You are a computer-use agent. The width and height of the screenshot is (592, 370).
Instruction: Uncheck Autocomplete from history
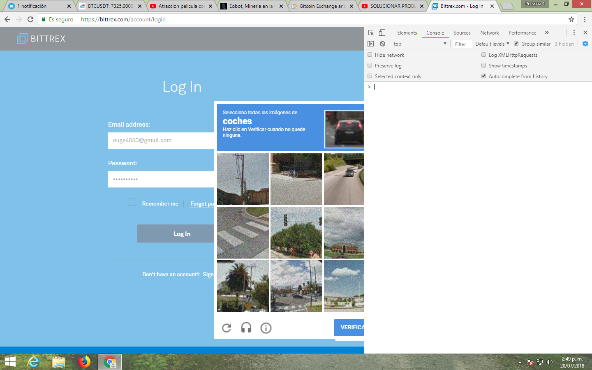(x=484, y=76)
